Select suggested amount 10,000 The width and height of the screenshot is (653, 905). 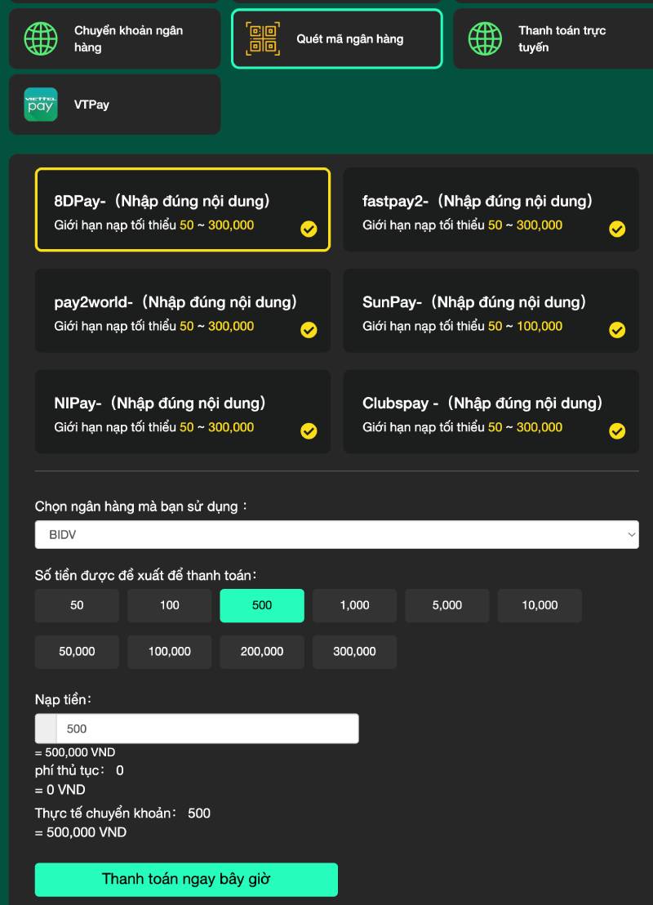tap(540, 605)
